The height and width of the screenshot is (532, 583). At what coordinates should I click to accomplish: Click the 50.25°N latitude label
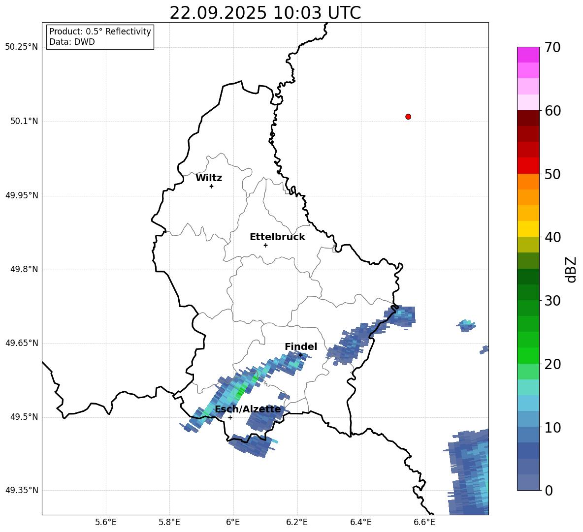pos(21,47)
